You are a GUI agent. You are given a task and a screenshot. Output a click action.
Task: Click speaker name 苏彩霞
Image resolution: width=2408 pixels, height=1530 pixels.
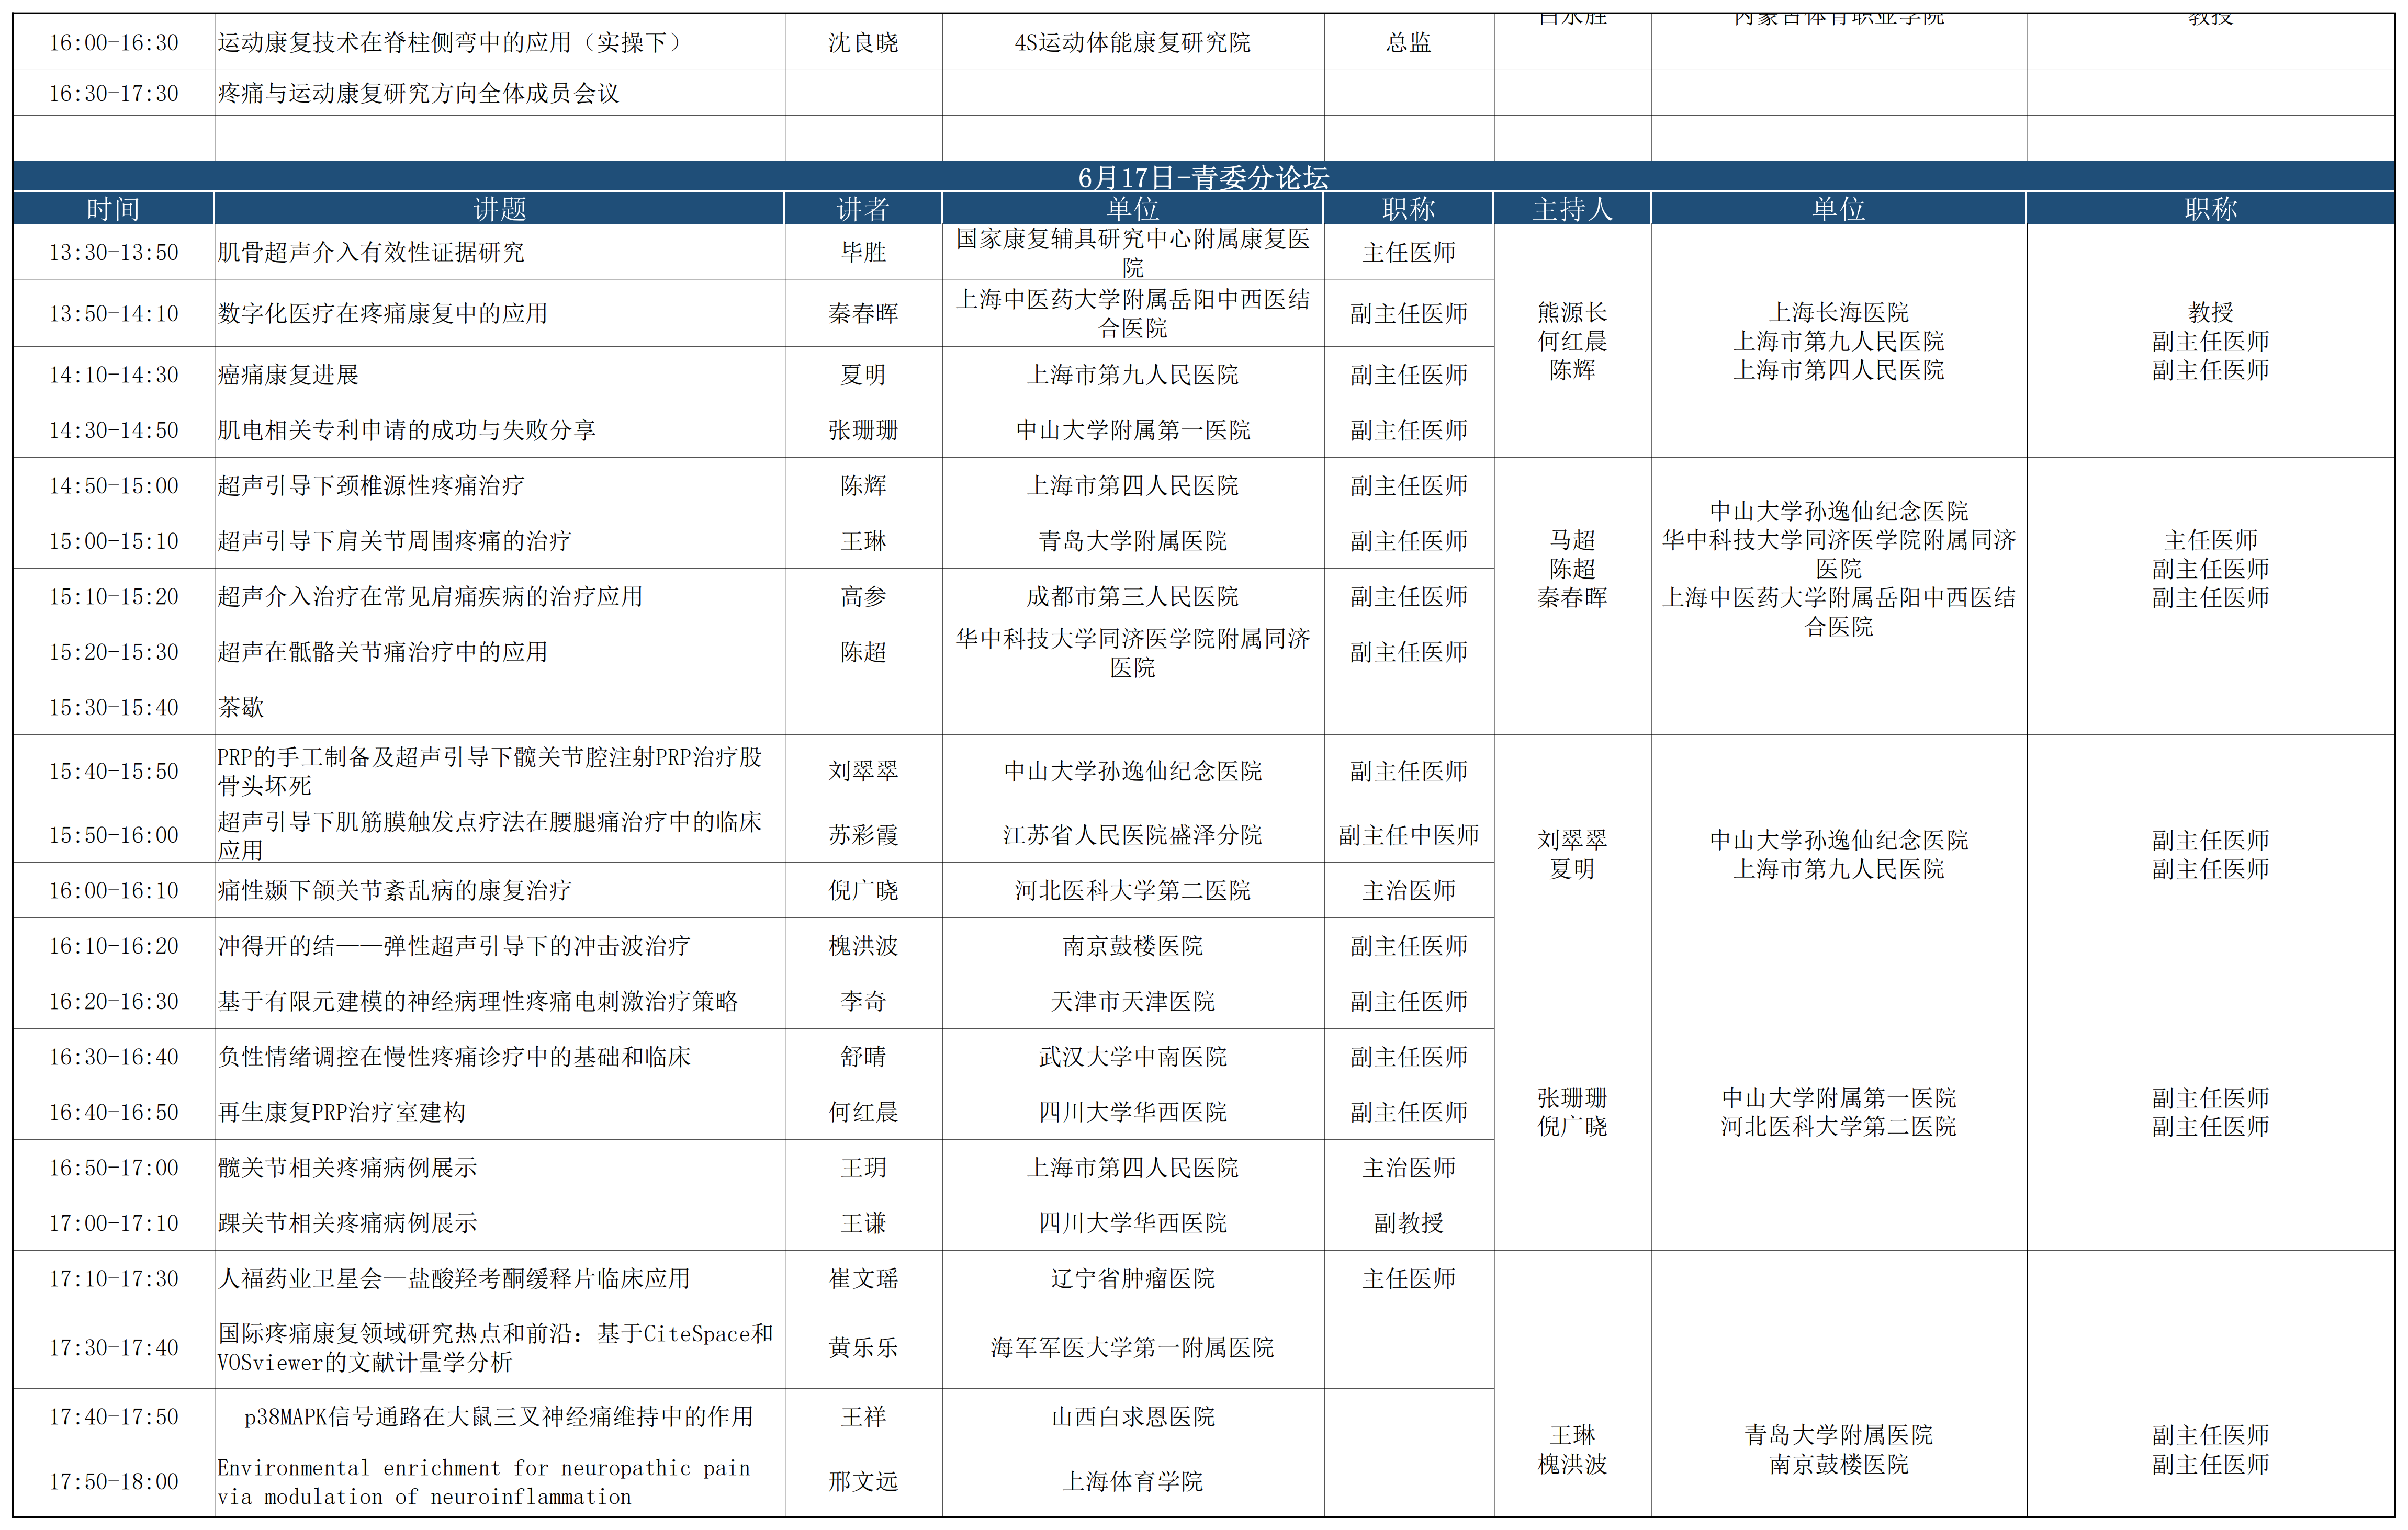pyautogui.click(x=863, y=834)
